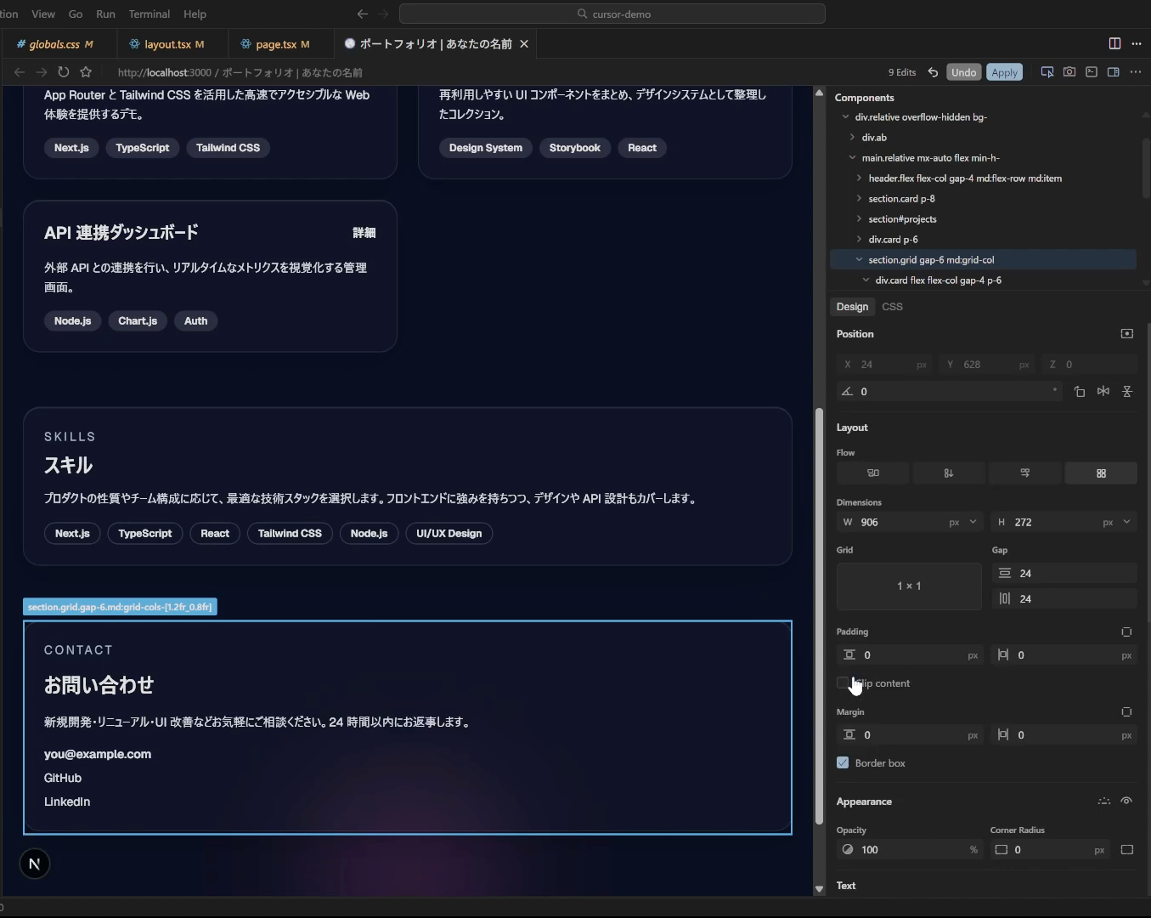Choose the vertical flow direction icon
The width and height of the screenshot is (1151, 918).
coord(948,473)
